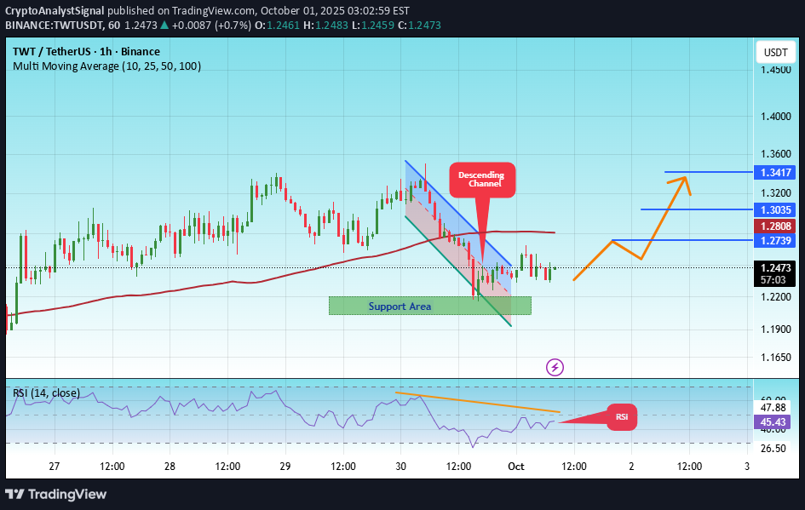Click the Oct label on the time axis
Screen dimensions: 805x510
point(518,467)
